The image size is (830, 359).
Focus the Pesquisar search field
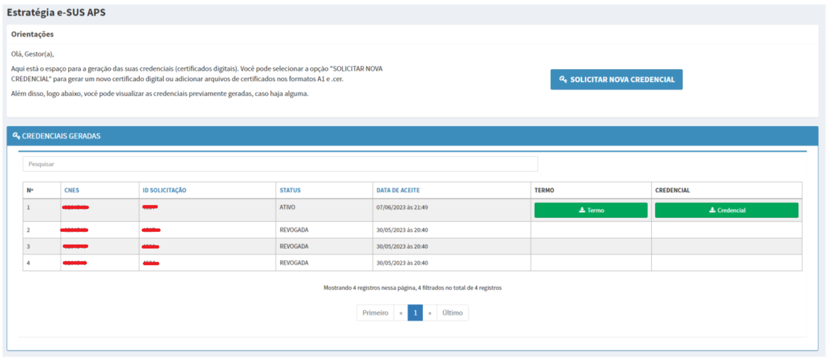(x=280, y=164)
